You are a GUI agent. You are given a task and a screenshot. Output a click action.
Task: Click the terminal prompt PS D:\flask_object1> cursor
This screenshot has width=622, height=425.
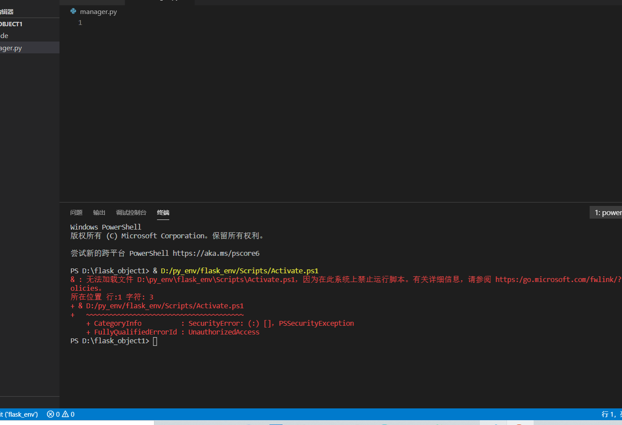(155, 341)
